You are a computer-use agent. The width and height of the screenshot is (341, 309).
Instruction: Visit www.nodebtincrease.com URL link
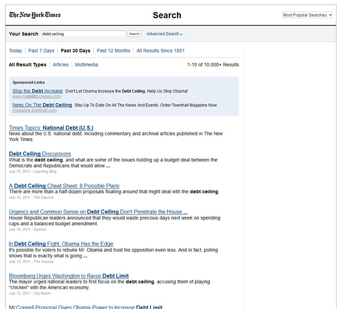[x=37, y=96]
